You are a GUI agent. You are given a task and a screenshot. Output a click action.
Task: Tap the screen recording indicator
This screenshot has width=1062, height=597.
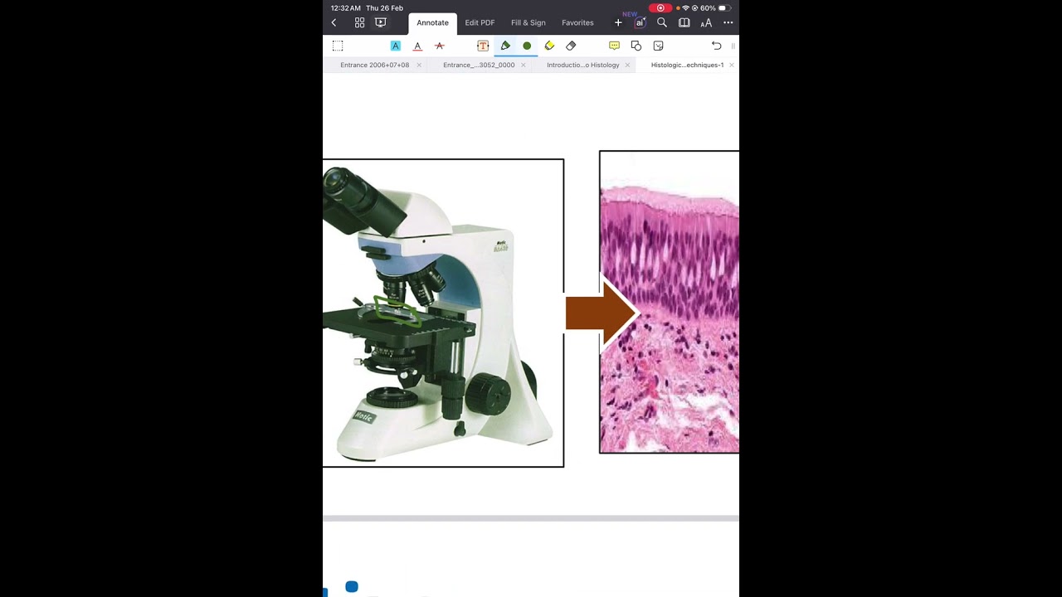click(660, 8)
